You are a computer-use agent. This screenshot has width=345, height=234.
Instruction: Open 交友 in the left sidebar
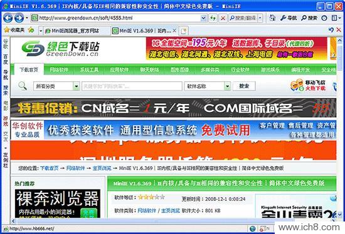pyautogui.click(x=6, y=136)
